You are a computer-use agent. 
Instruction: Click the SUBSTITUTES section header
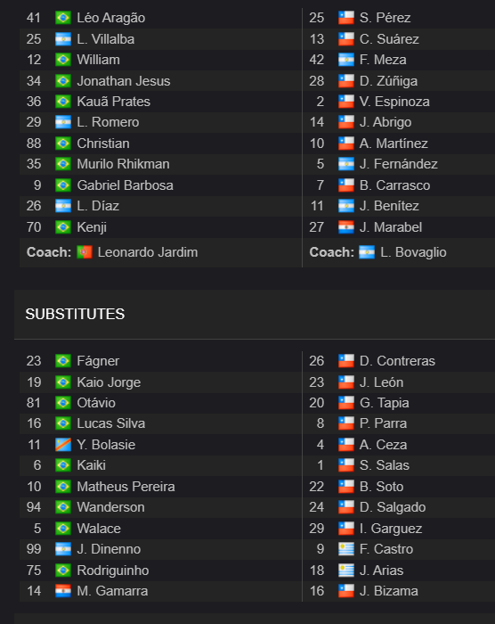75,315
